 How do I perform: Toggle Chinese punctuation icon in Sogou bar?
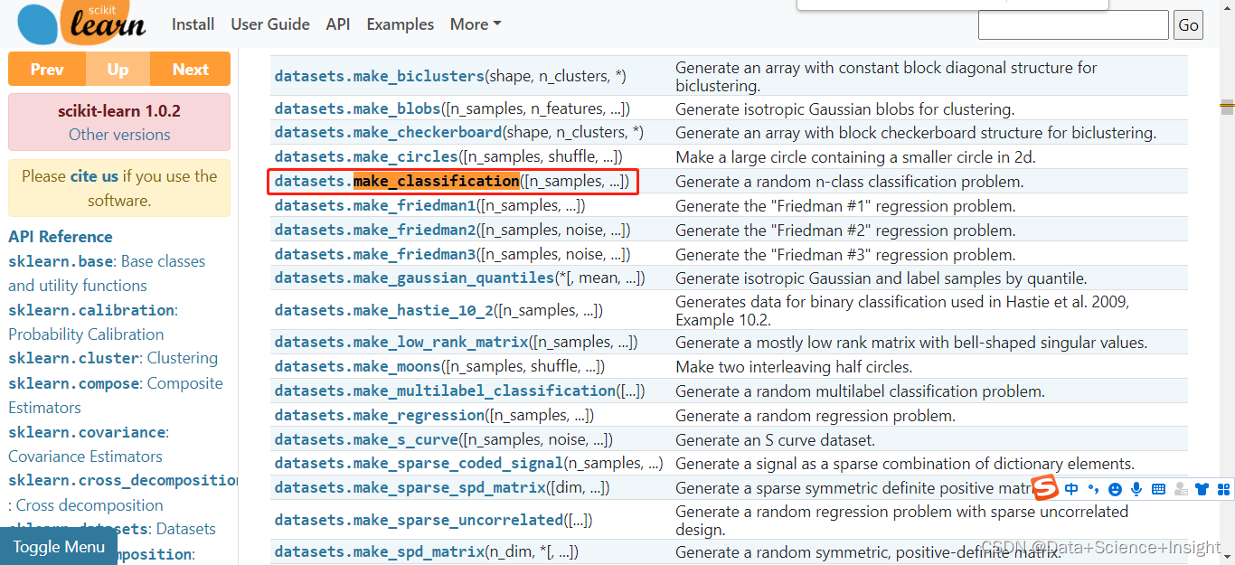pos(1093,488)
